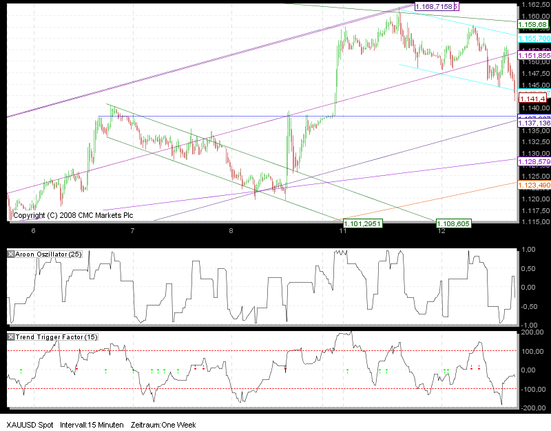
Task: Change the Intervall:15 Minuten setting
Action: [92, 425]
